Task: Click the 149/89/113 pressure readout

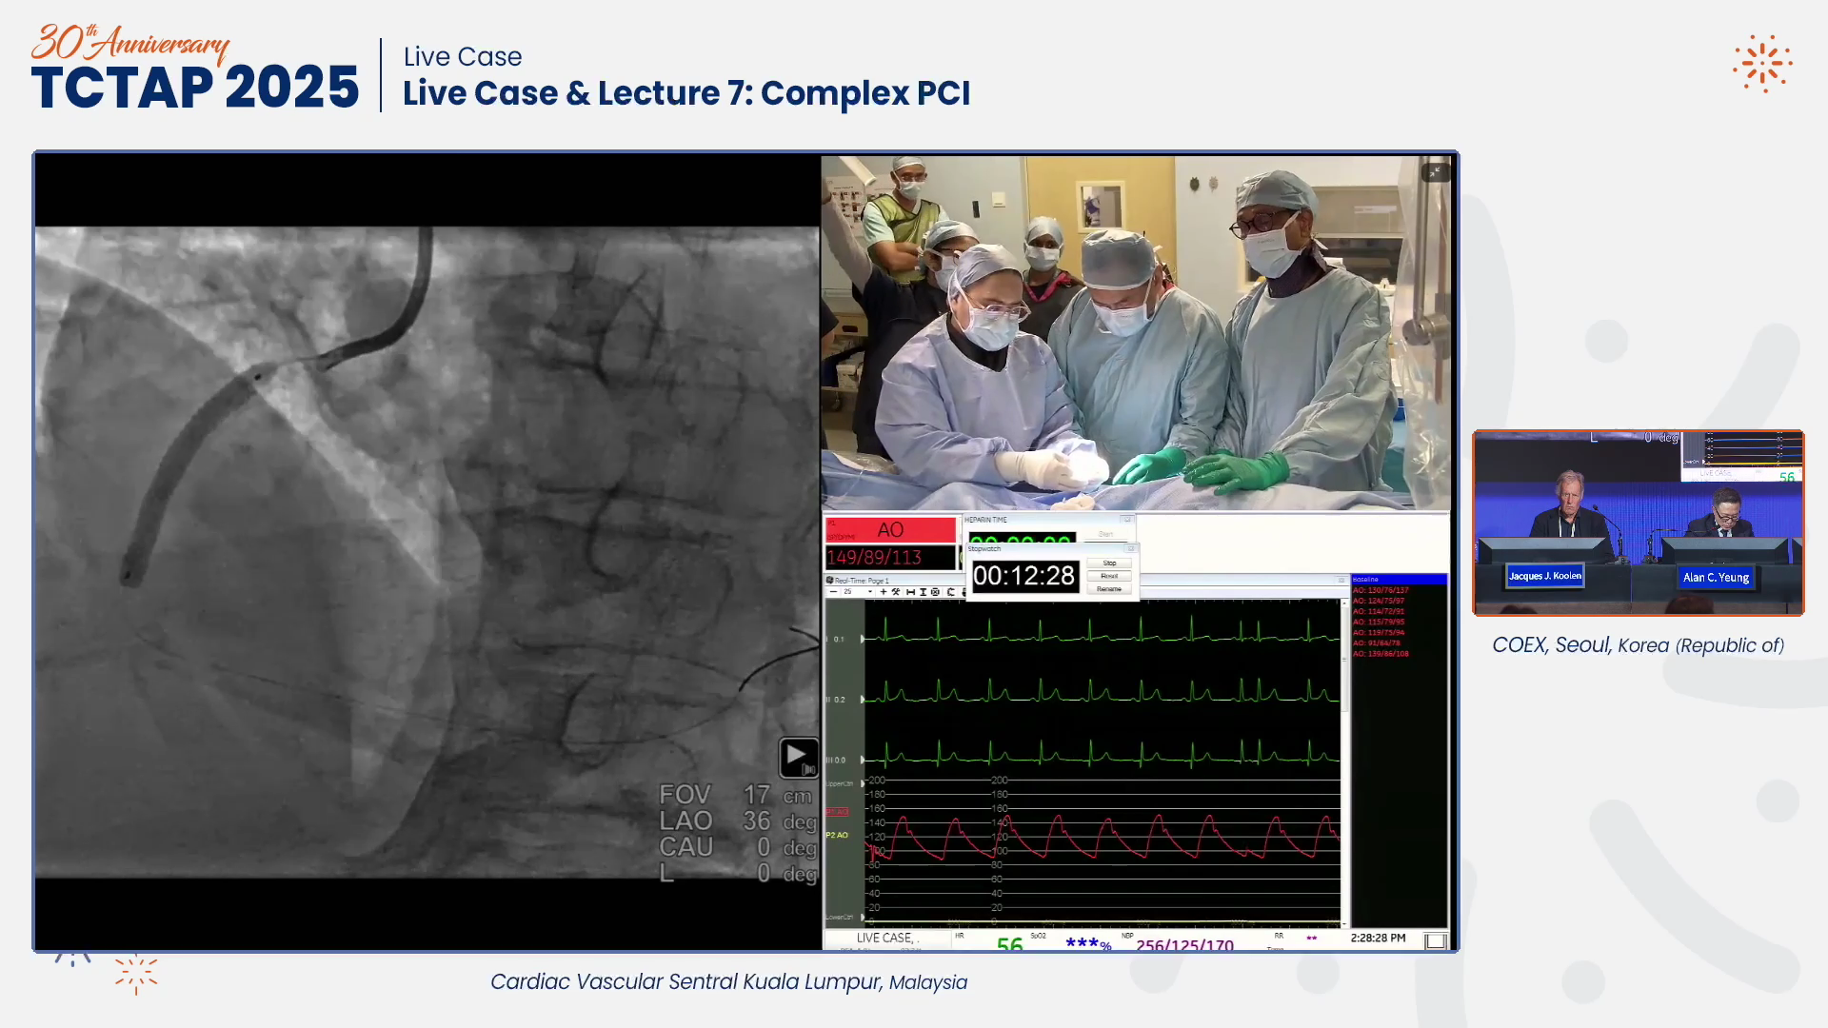Action: coord(890,557)
